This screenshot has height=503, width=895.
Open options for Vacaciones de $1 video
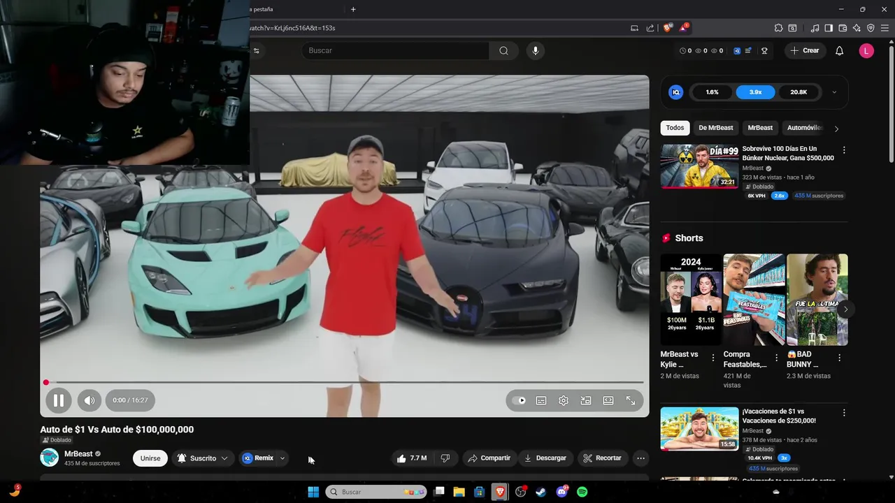pos(844,413)
